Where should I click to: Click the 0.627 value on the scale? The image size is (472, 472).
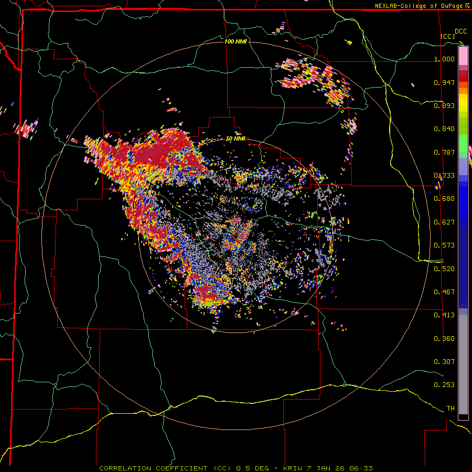[x=444, y=222]
